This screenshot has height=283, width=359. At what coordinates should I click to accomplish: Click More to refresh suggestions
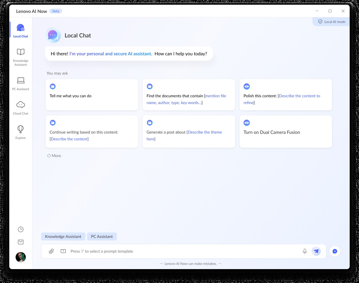click(54, 156)
